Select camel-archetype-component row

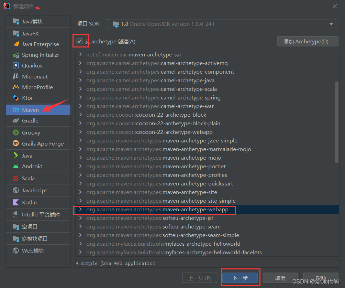click(207, 72)
